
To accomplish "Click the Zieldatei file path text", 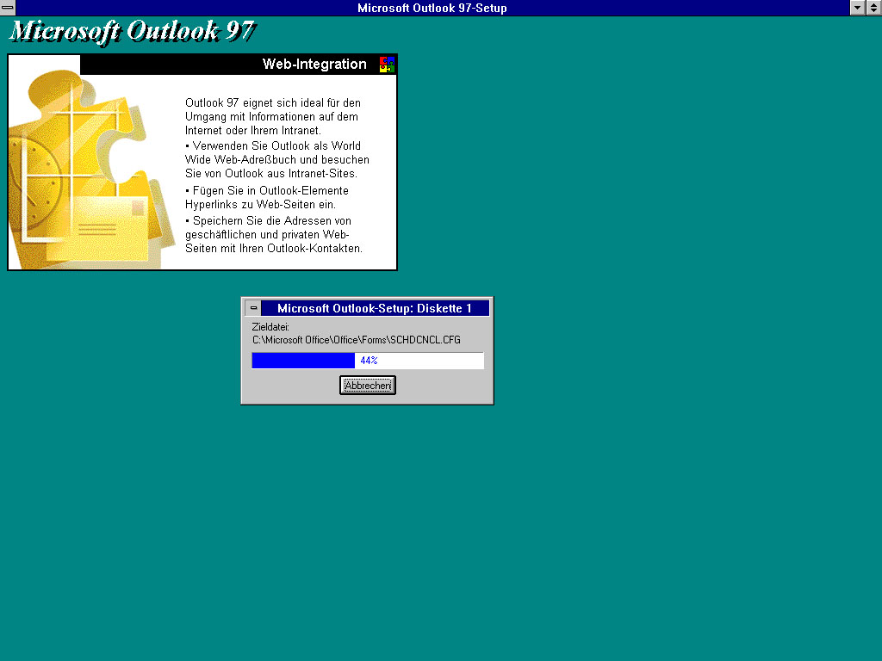I will [356, 340].
